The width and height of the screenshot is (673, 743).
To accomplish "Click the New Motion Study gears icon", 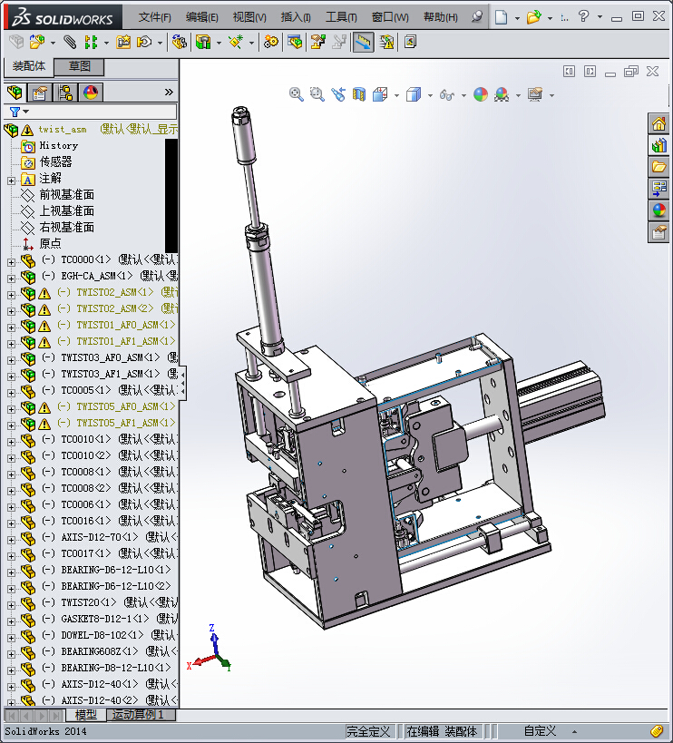I will (271, 42).
